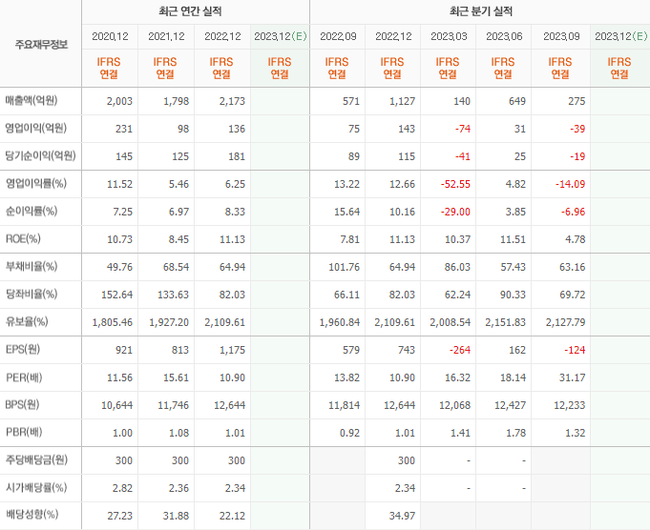
Task: Click PER value 31.17
Action: [572, 378]
